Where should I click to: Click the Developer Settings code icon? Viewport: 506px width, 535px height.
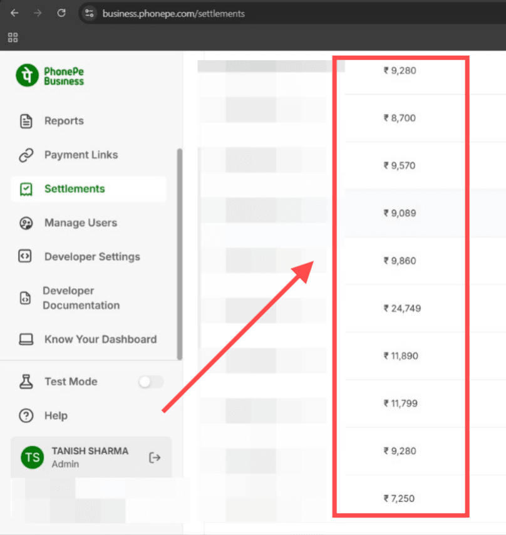click(26, 257)
